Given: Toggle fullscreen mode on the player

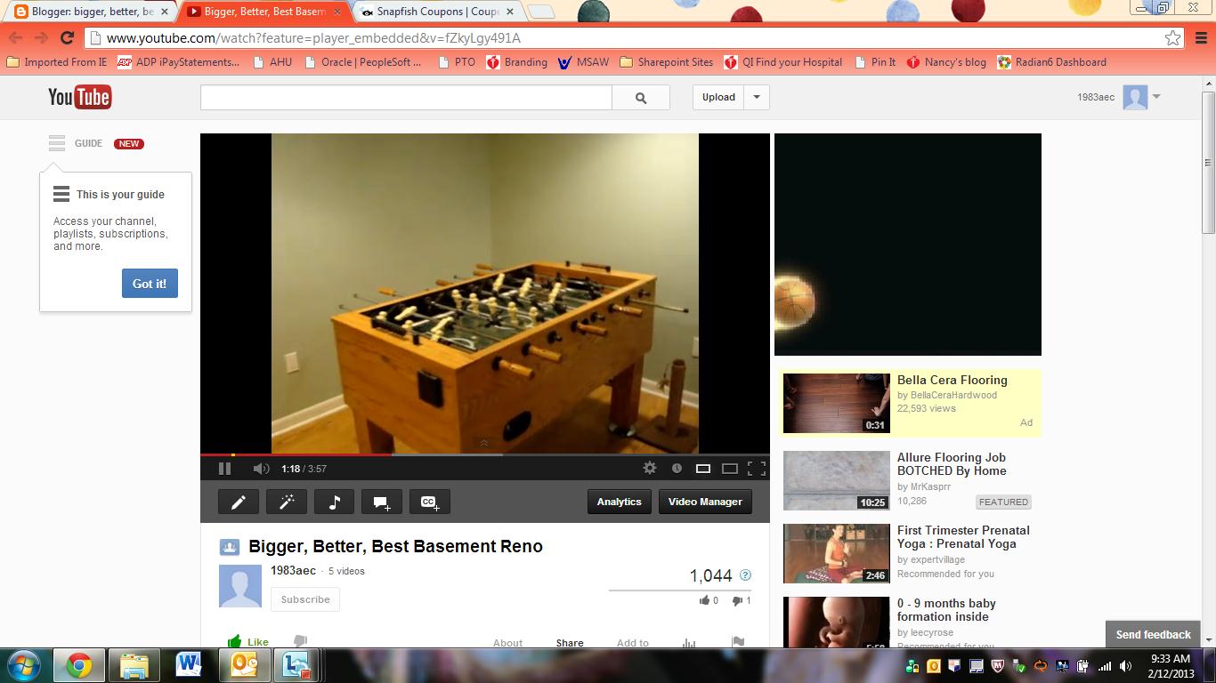Looking at the screenshot, I should click(x=757, y=469).
